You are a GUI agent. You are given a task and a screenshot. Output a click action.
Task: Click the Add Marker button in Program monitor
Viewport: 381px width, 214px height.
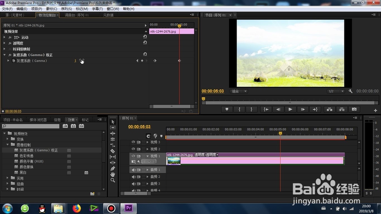click(x=227, y=109)
